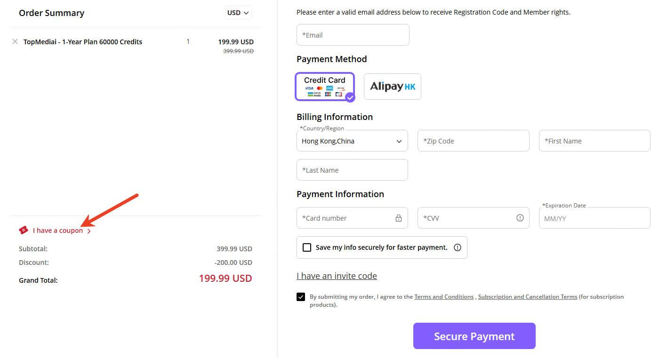Click the info icon beside Save my info
This screenshot has height=358, width=667.
pos(457,247)
